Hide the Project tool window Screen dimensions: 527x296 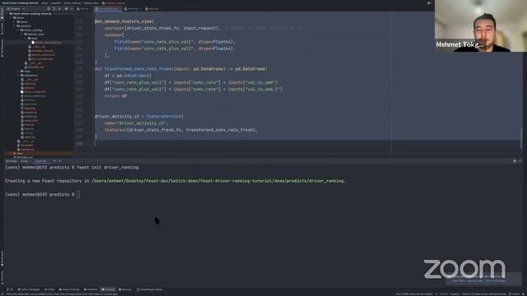[72, 9]
